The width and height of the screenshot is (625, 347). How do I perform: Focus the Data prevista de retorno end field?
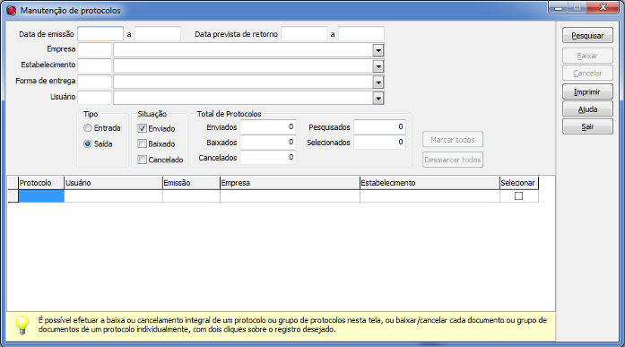361,34
